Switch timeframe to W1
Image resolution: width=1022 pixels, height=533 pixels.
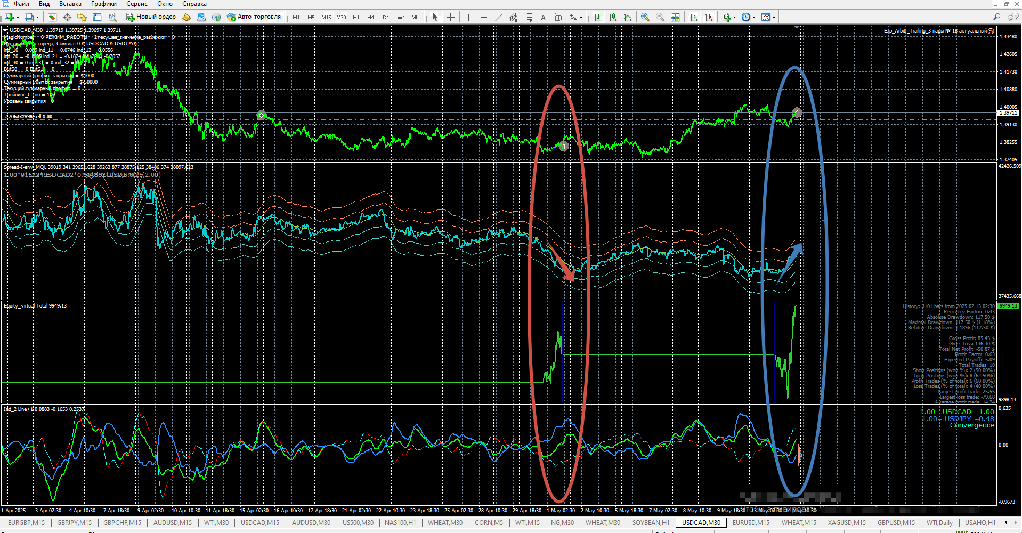pyautogui.click(x=401, y=17)
